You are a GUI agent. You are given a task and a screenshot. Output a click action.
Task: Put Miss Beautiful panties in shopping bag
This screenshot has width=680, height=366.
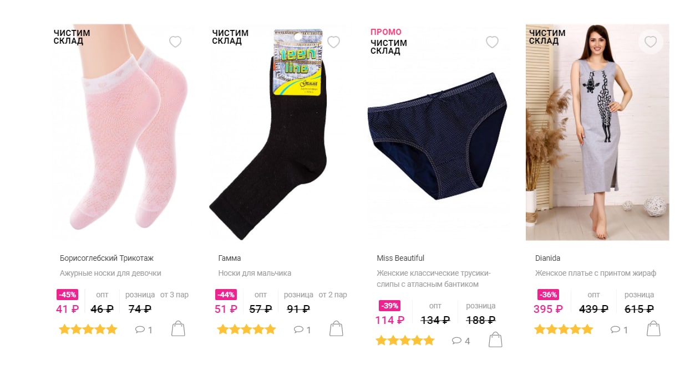pyautogui.click(x=495, y=340)
